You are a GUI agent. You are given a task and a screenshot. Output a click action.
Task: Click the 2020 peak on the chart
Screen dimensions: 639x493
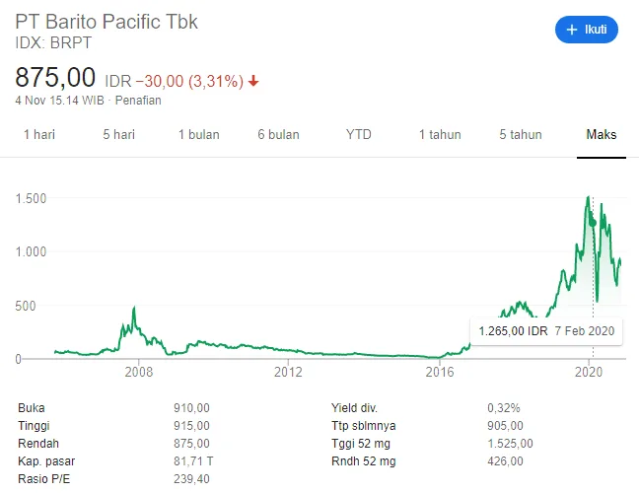(x=588, y=197)
